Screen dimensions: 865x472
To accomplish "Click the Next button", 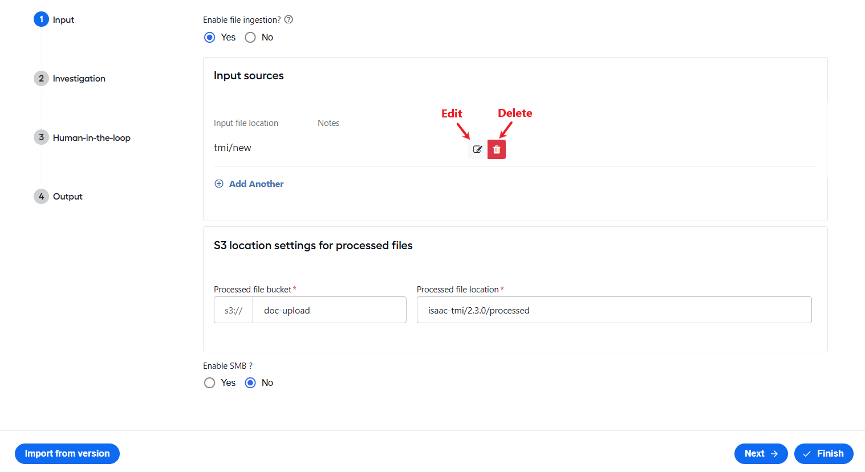I will tap(761, 454).
